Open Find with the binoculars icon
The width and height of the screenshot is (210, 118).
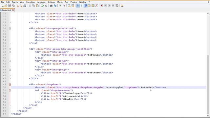click(51, 6)
